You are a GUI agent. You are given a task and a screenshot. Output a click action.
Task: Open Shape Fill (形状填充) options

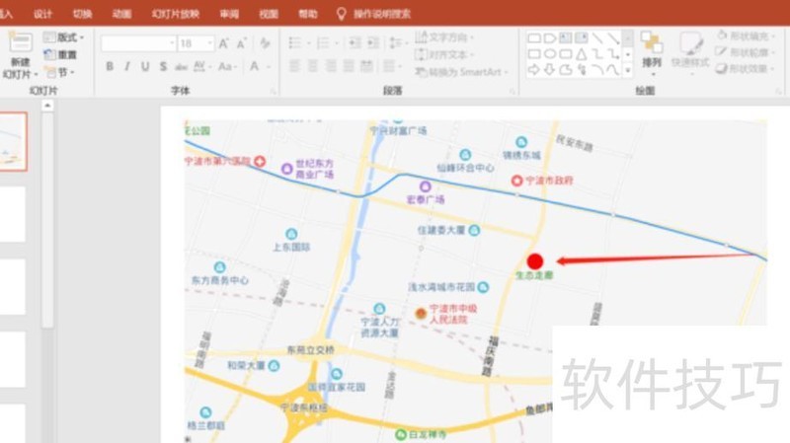tap(746, 37)
